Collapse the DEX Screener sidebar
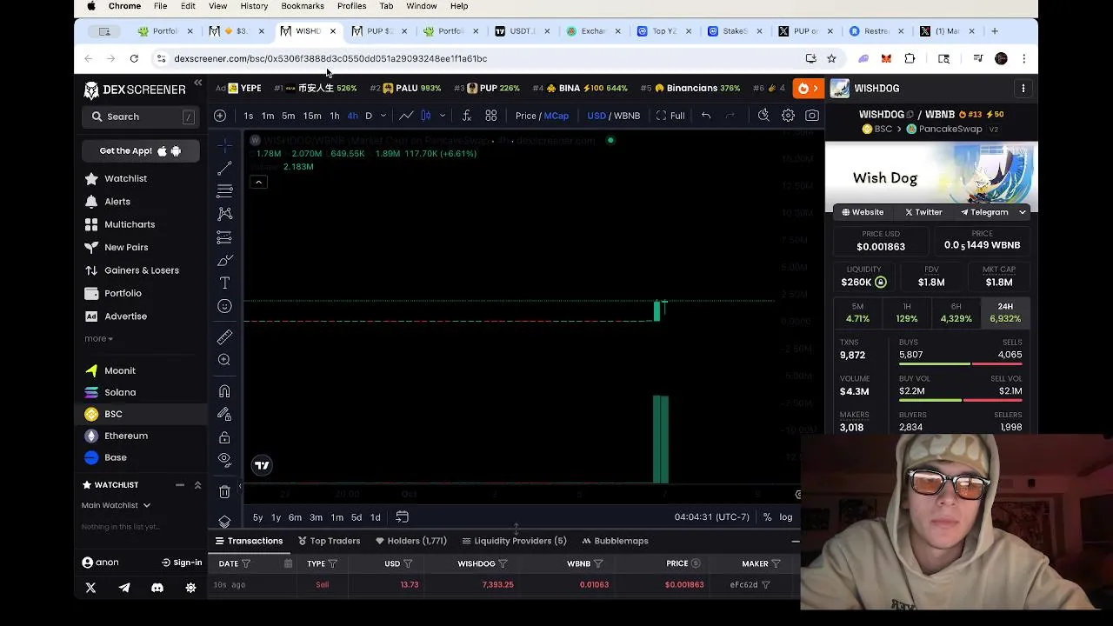 pos(198,83)
